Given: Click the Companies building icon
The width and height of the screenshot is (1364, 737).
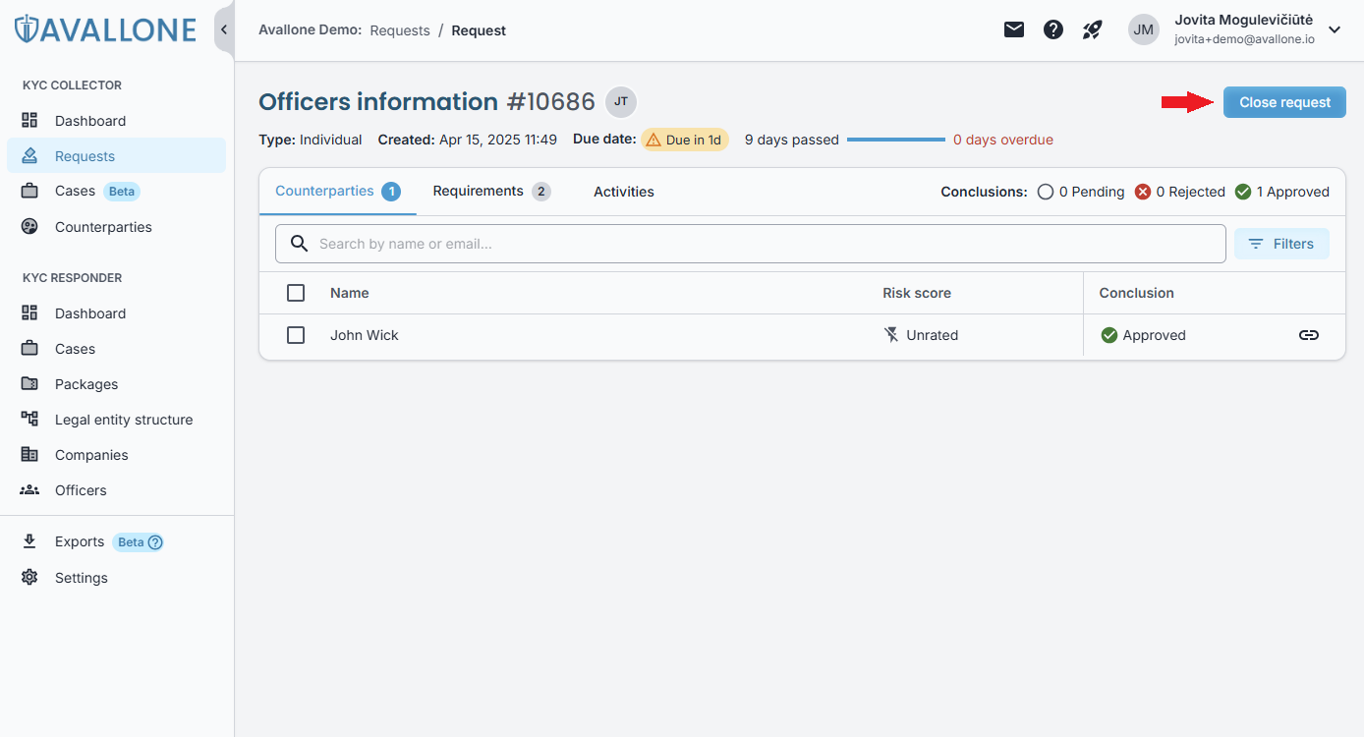Looking at the screenshot, I should coord(29,455).
